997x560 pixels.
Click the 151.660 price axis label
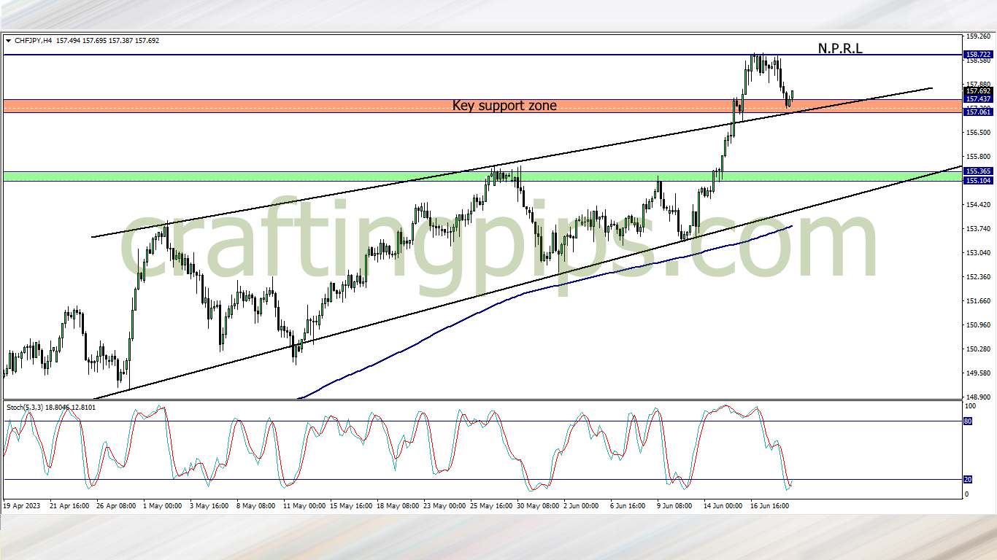click(x=979, y=301)
